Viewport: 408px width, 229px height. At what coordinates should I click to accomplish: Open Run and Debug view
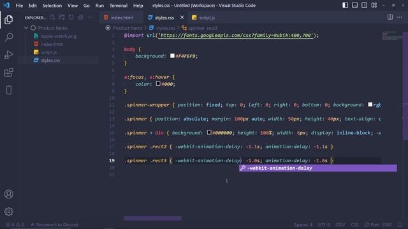[x=8, y=55]
